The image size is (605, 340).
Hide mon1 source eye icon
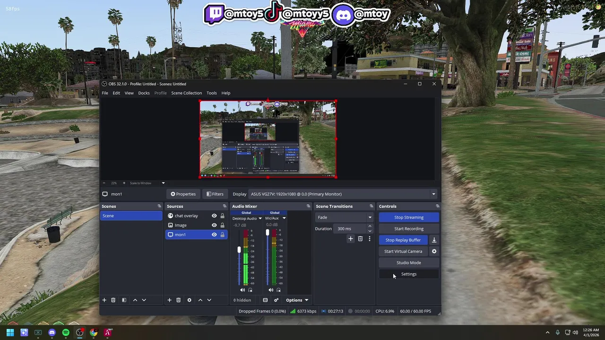214,235
